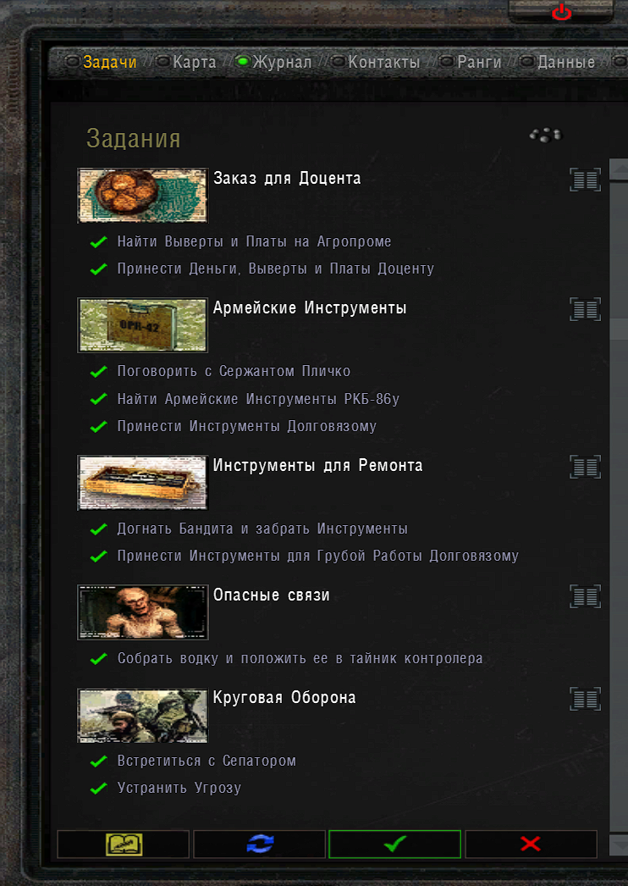This screenshot has width=628, height=886.
Task: Open the Журнал tab
Action: point(282,62)
